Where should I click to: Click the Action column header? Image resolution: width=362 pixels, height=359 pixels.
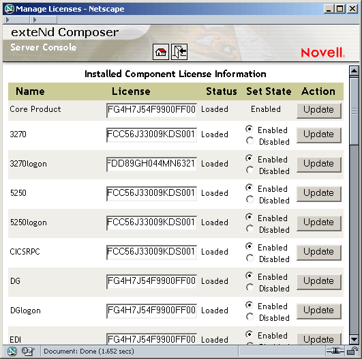(318, 91)
